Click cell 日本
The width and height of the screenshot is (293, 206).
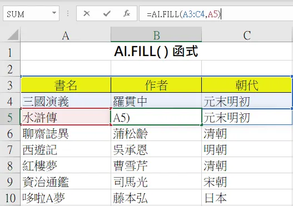coord(247,198)
